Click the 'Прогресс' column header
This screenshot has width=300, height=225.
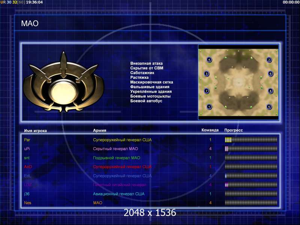click(x=233, y=130)
